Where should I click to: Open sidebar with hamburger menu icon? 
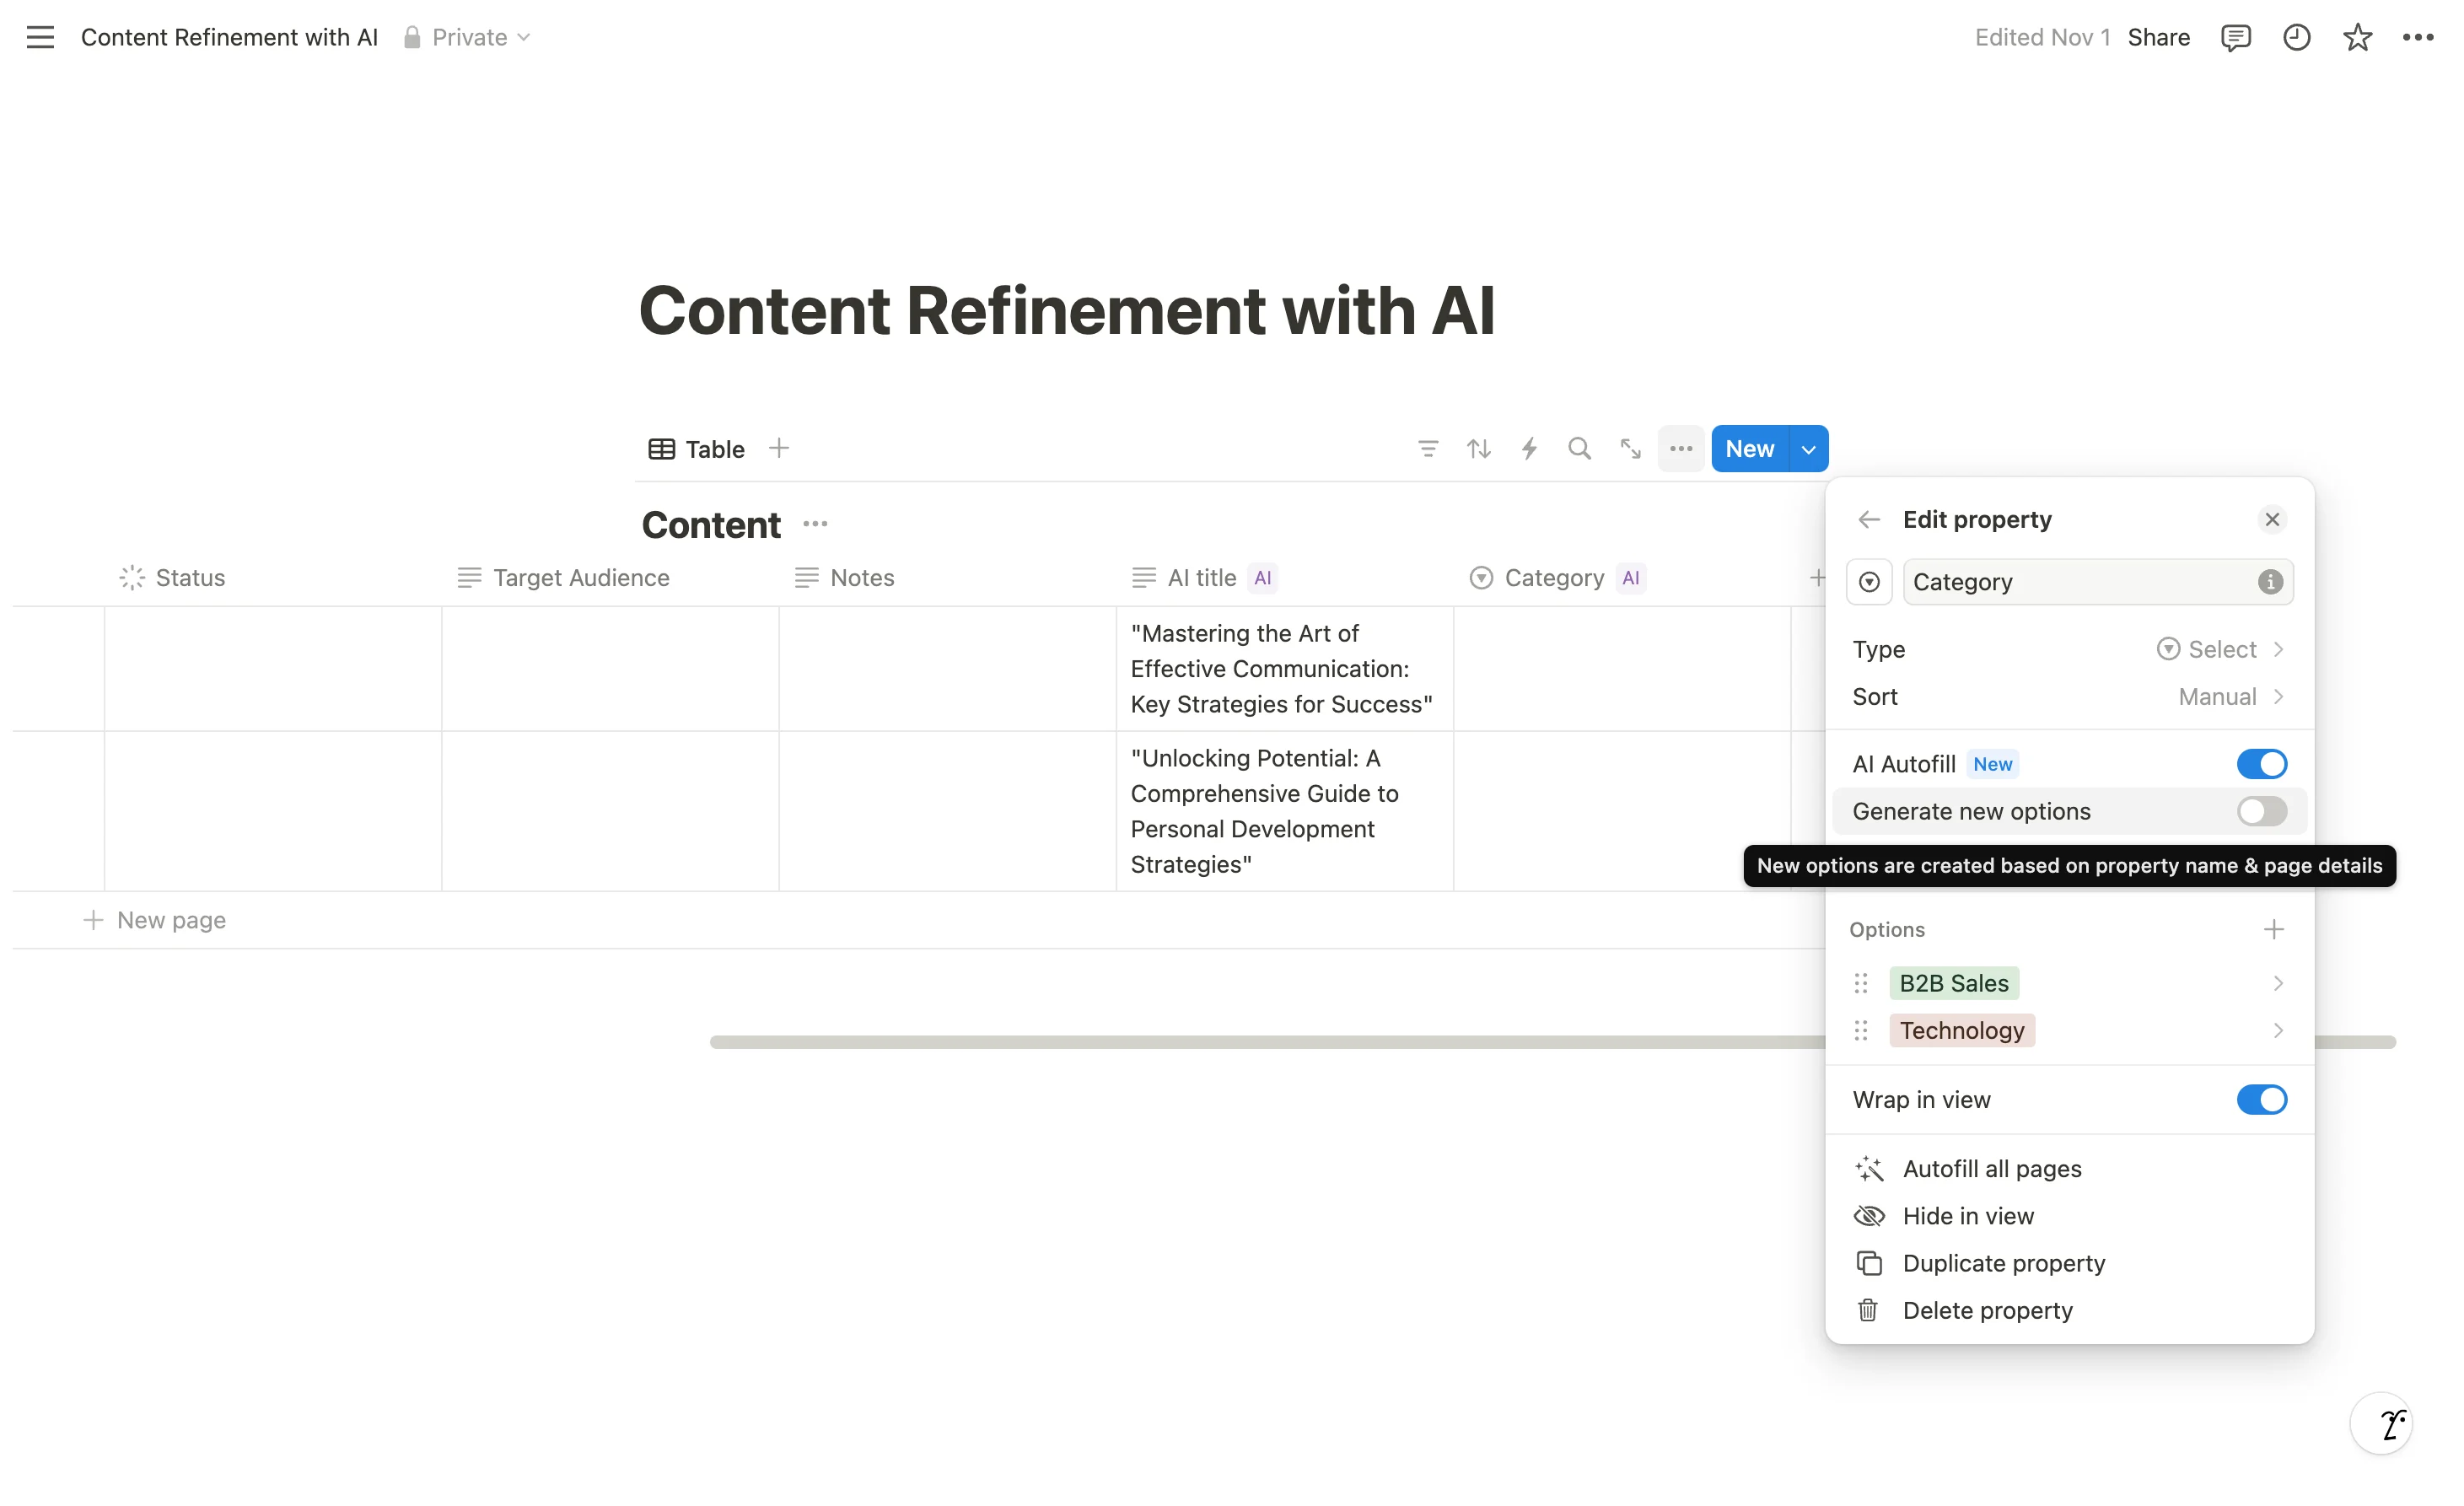(x=40, y=37)
